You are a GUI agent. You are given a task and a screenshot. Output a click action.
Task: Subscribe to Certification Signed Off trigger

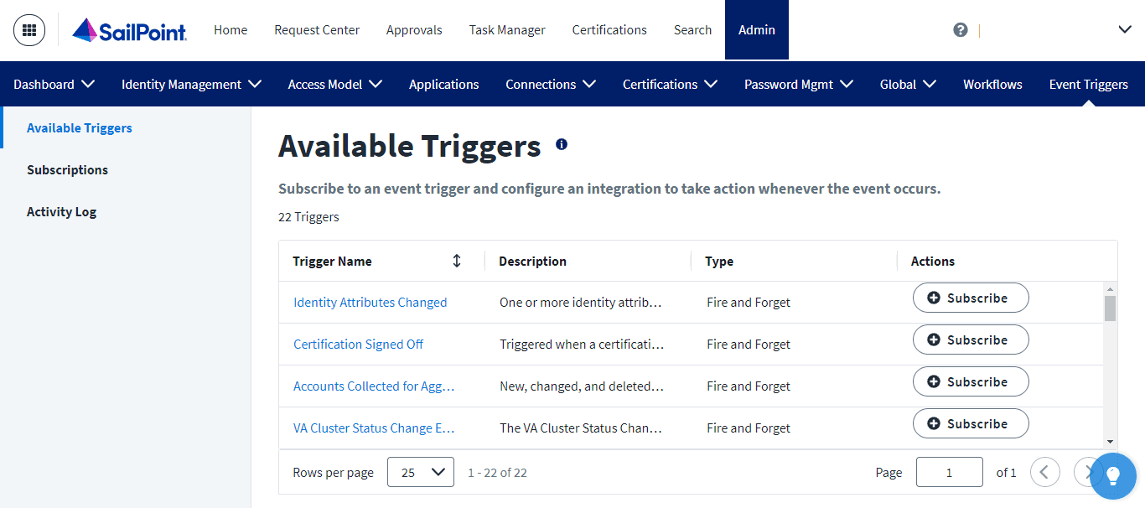(x=970, y=340)
